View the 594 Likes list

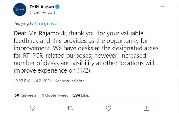81,95
